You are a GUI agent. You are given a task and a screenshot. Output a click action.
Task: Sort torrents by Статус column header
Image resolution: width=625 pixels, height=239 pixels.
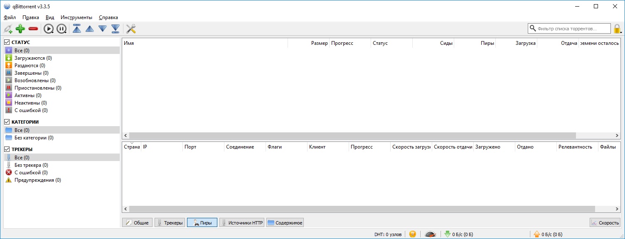[392, 43]
